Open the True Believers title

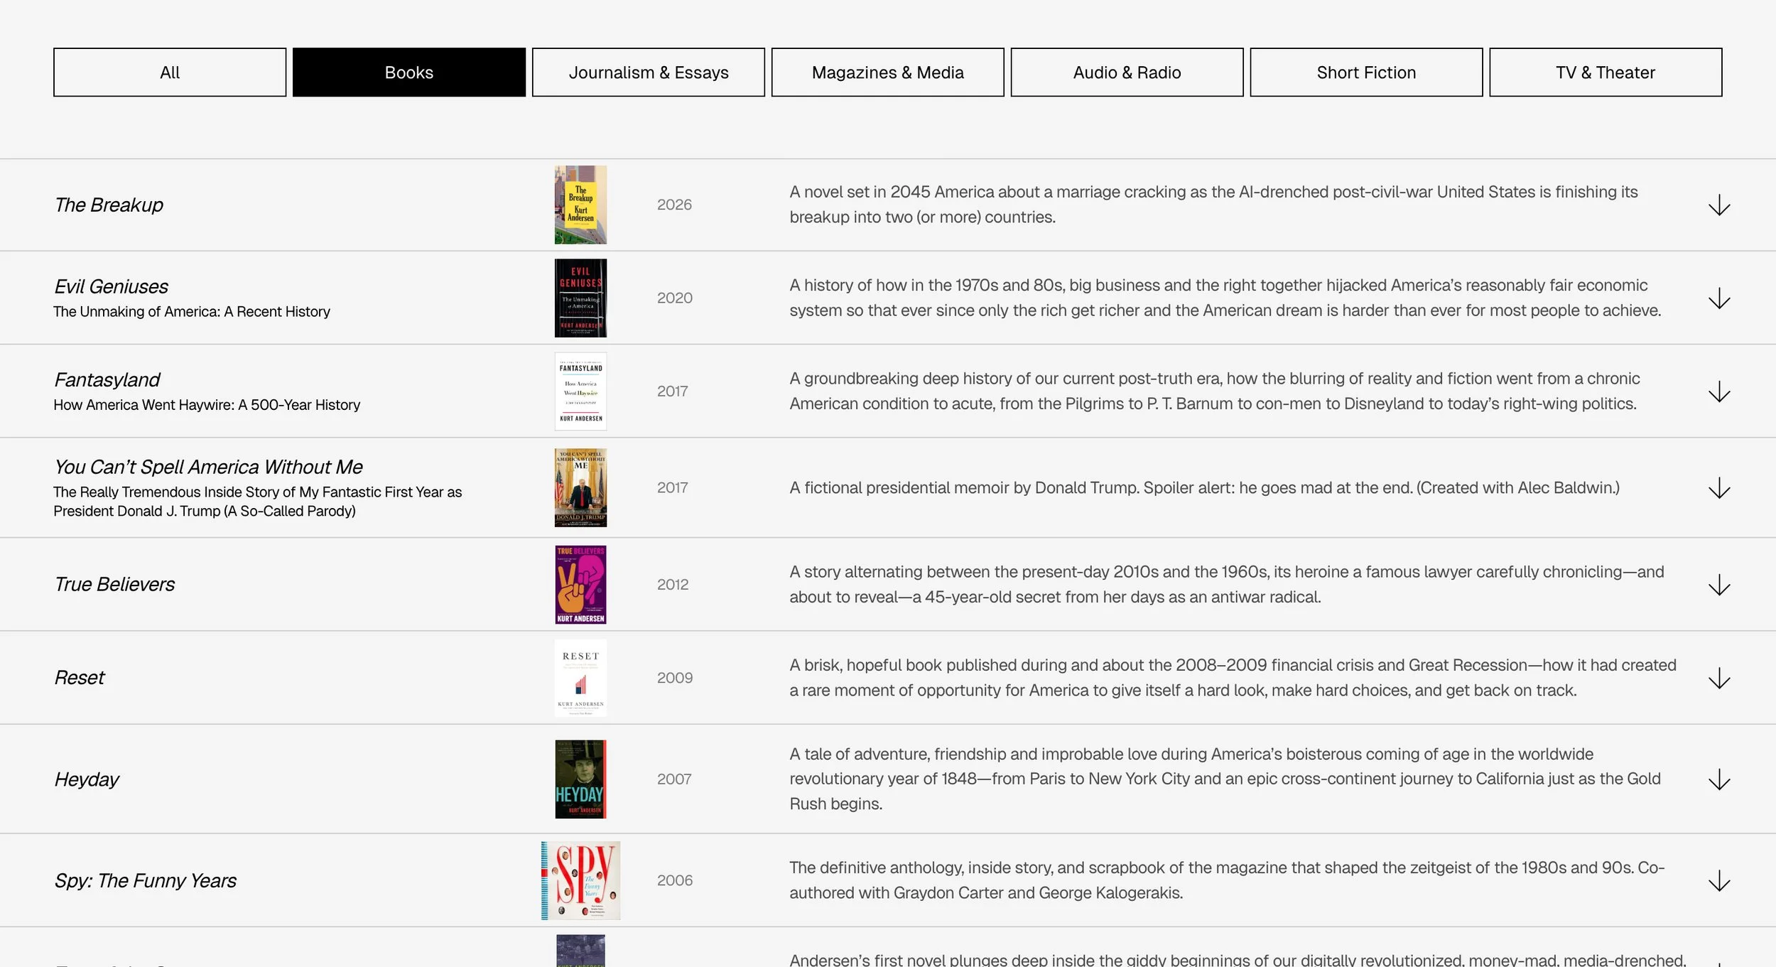pos(114,584)
